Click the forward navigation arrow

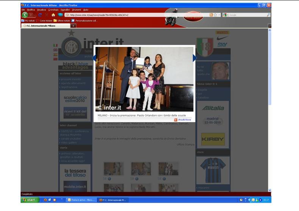[x=31, y=15]
